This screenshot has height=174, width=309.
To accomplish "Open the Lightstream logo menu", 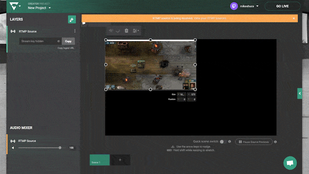I will point(14,6).
